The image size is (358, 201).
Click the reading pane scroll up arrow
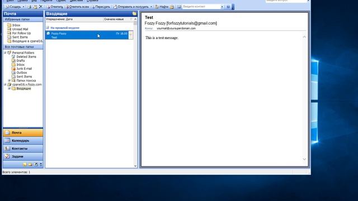click(304, 37)
